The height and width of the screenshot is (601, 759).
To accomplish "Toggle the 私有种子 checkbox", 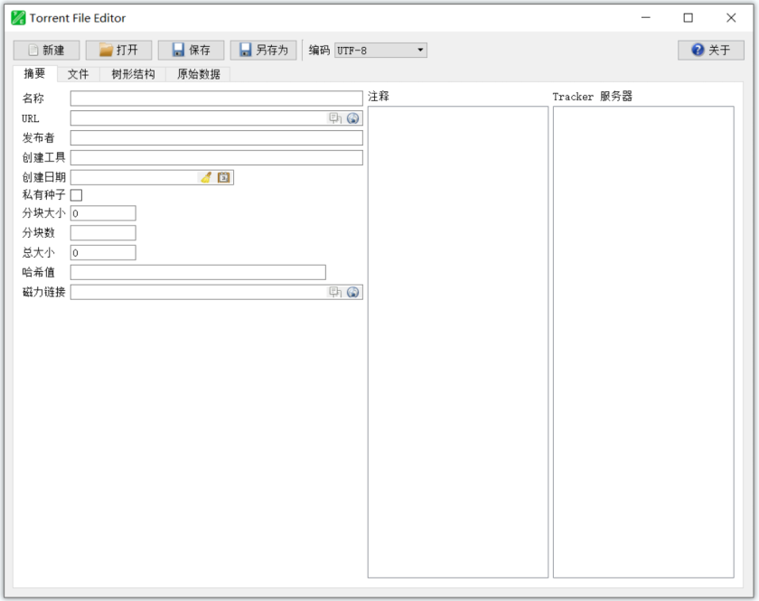I will (x=77, y=195).
